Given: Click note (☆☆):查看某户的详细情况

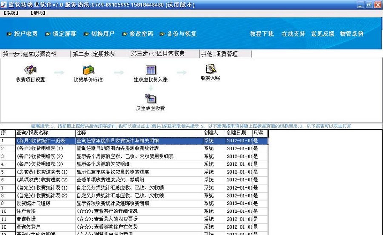Looking at the screenshot, I should [107, 211].
